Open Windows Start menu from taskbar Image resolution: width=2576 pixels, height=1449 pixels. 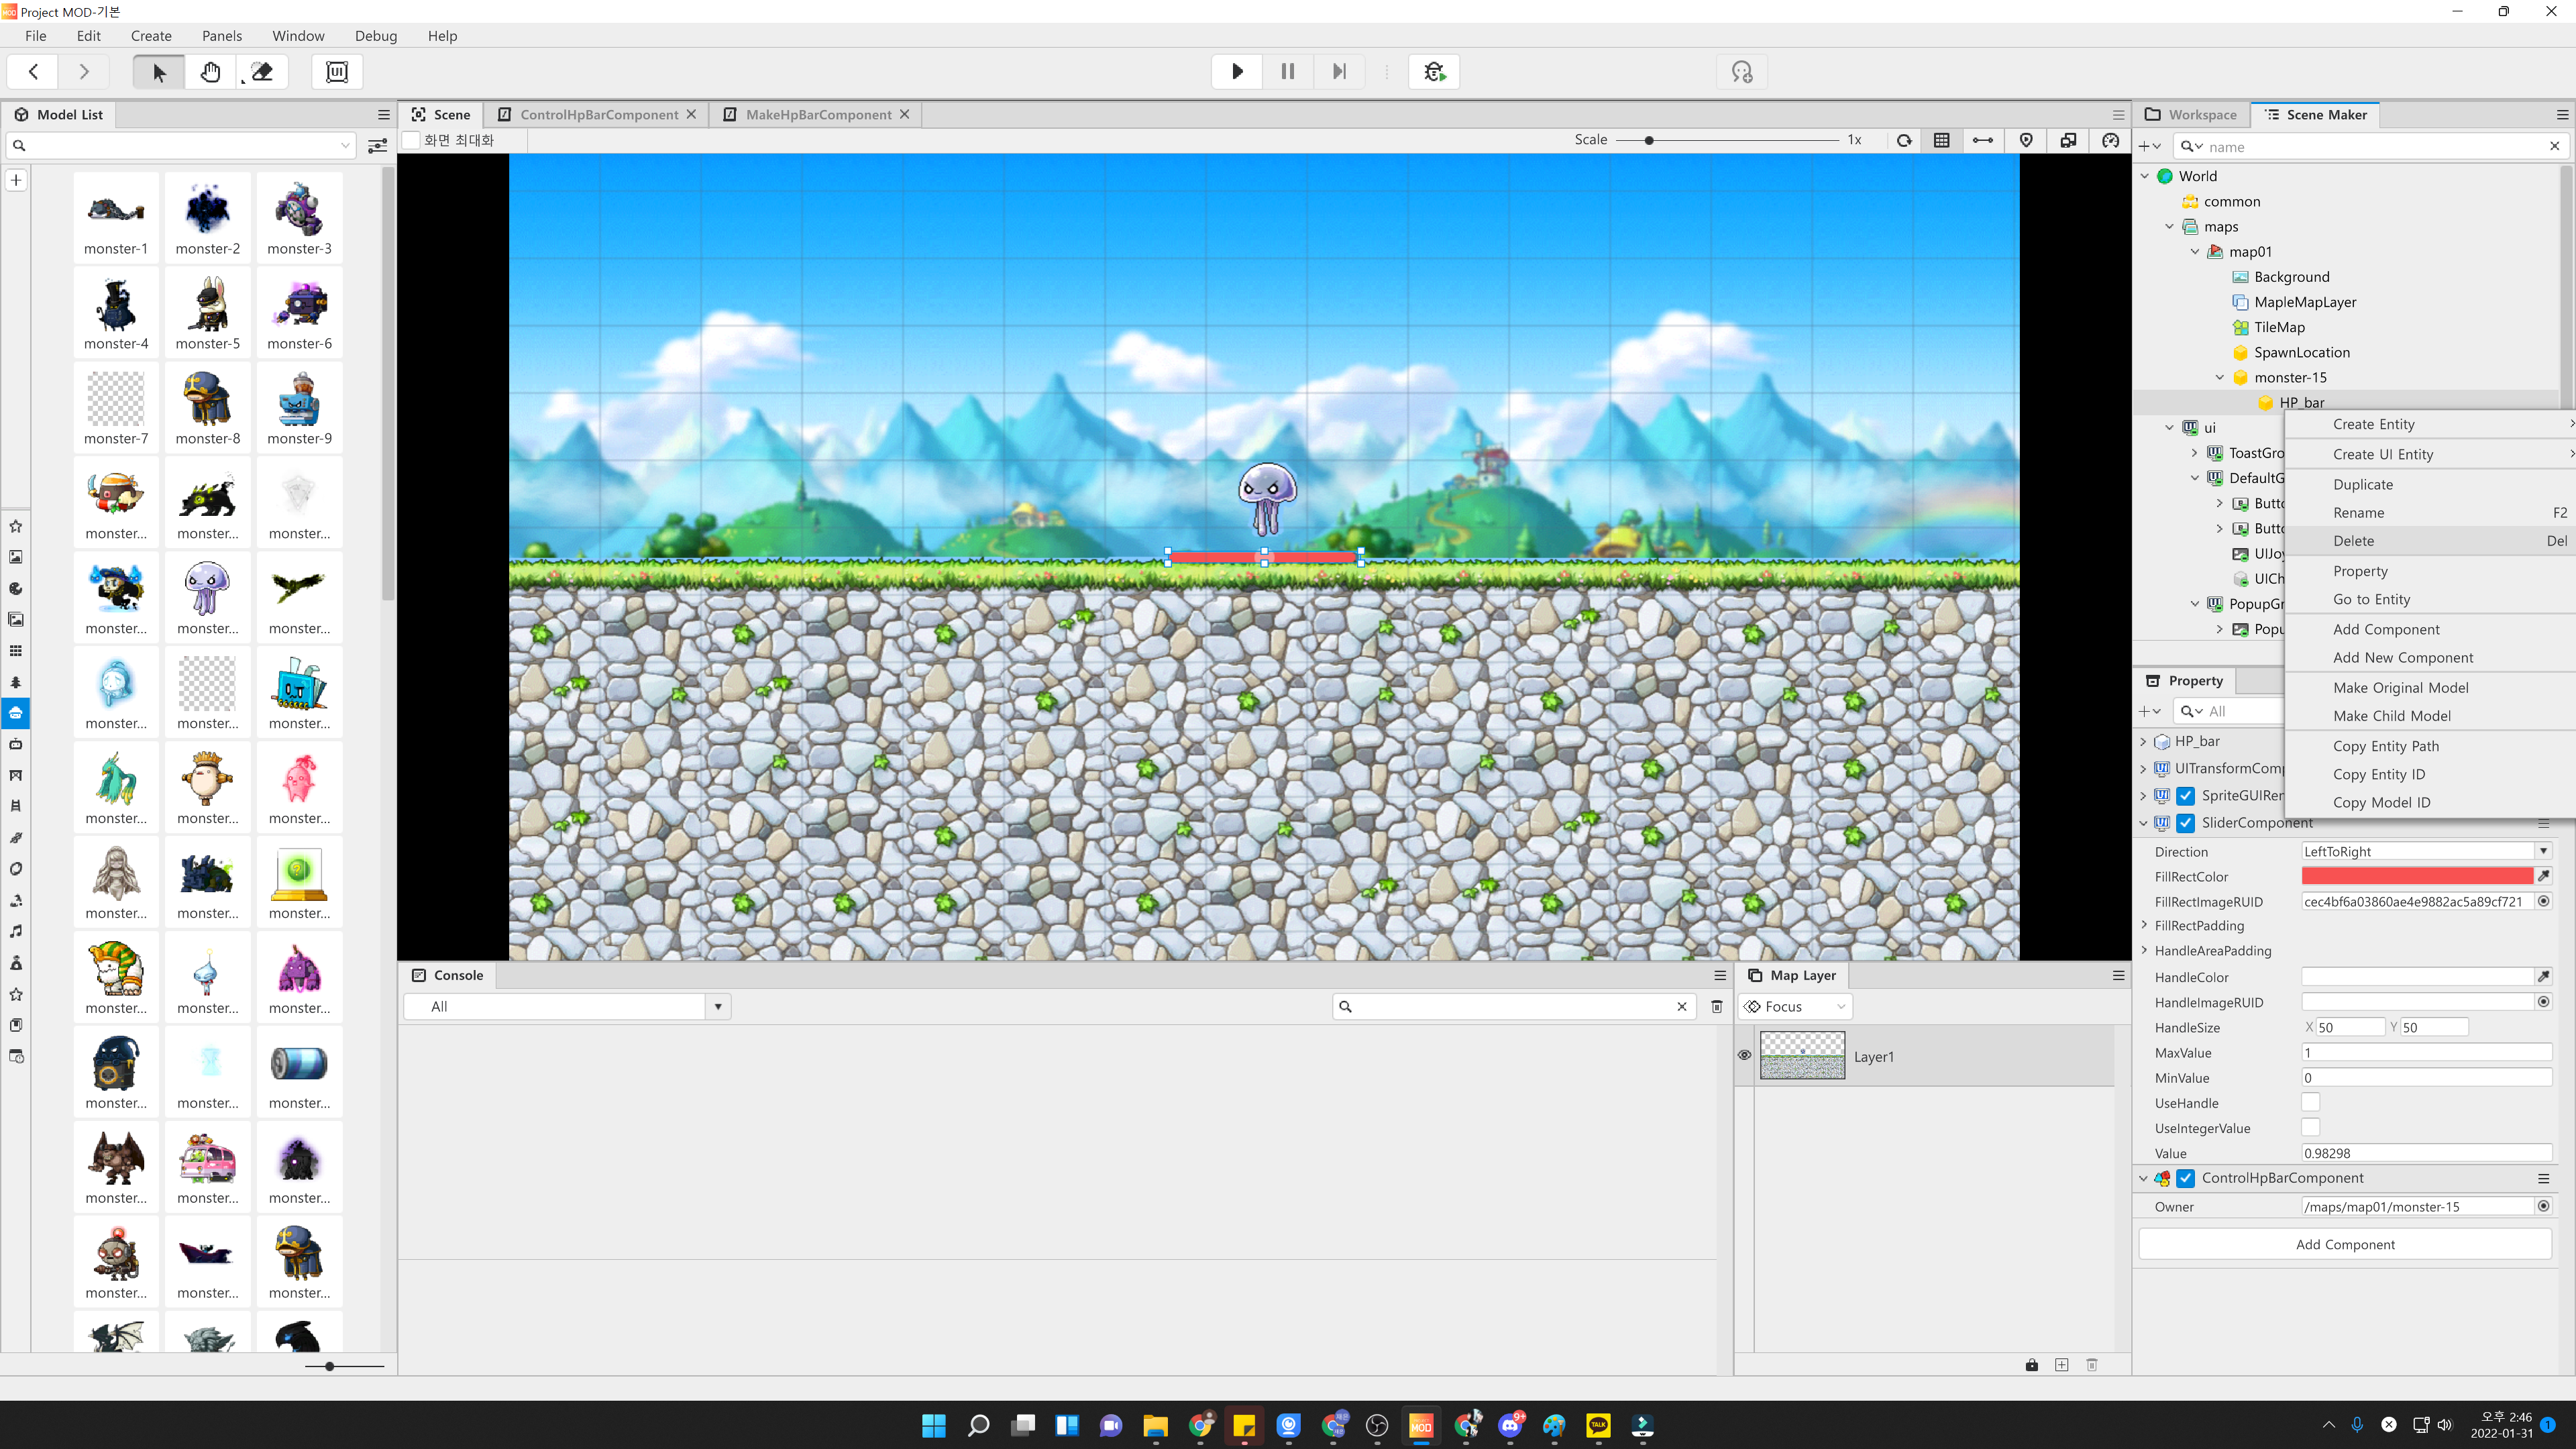tap(934, 1425)
